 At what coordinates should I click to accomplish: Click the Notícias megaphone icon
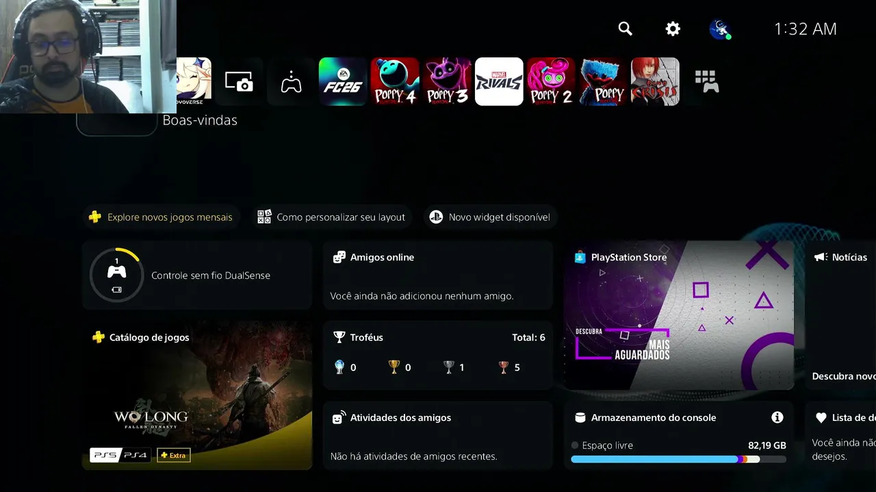820,258
